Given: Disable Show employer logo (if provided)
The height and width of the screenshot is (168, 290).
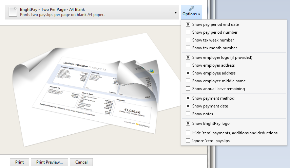Looking at the screenshot, I should tap(188, 57).
